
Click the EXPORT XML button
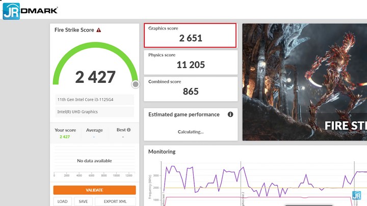coord(115,201)
